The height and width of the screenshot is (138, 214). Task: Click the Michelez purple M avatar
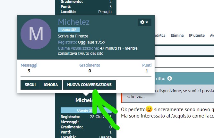(36, 34)
